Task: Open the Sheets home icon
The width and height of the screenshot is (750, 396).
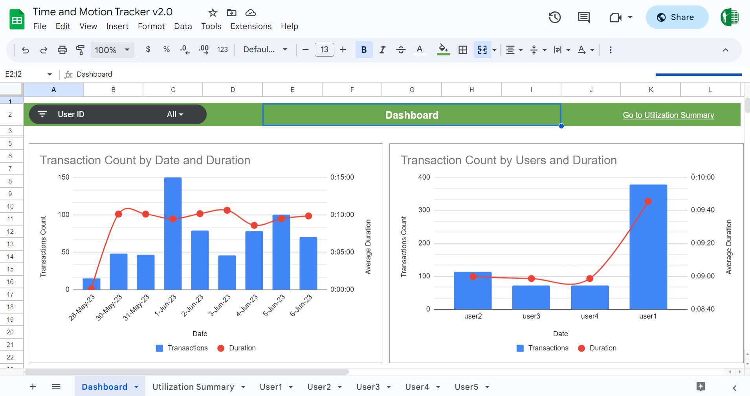Action: pos(17,19)
